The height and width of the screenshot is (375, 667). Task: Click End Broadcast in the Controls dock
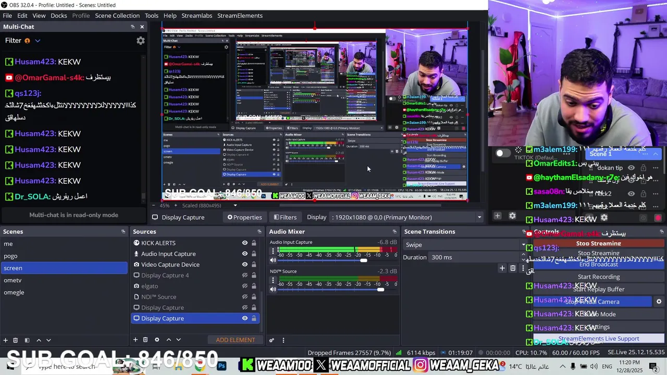click(x=598, y=265)
